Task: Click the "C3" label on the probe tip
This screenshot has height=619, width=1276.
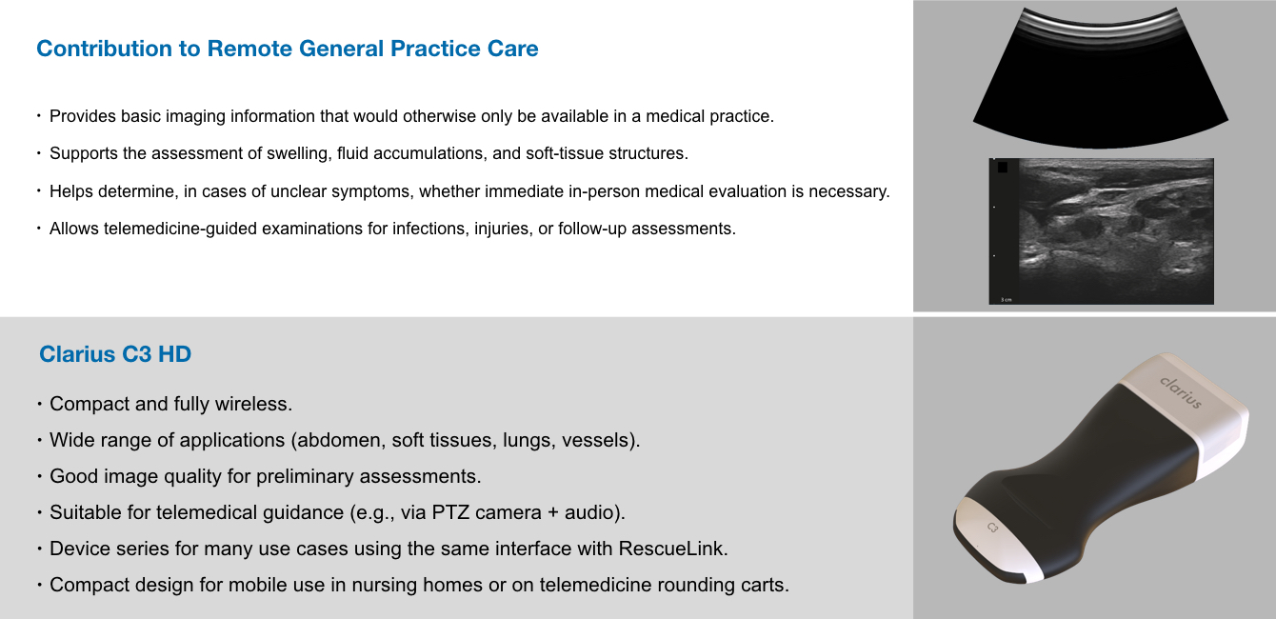Action: pos(992,527)
